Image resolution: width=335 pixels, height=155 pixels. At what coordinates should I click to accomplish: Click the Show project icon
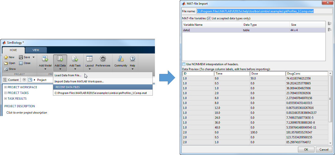pyautogui.click(x=6, y=69)
